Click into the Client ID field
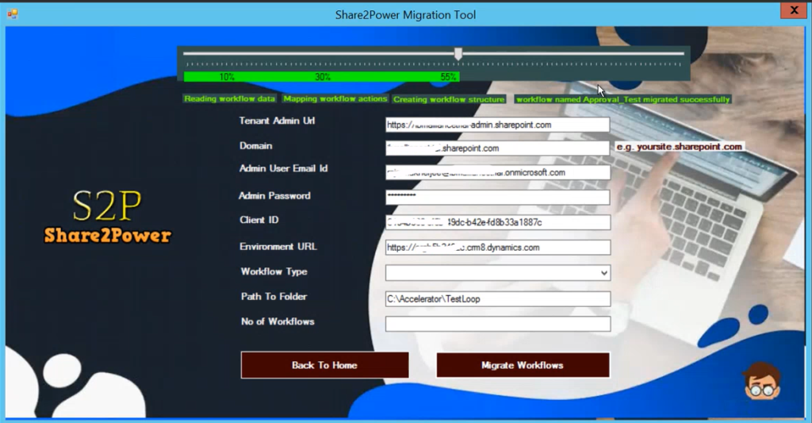 (498, 222)
